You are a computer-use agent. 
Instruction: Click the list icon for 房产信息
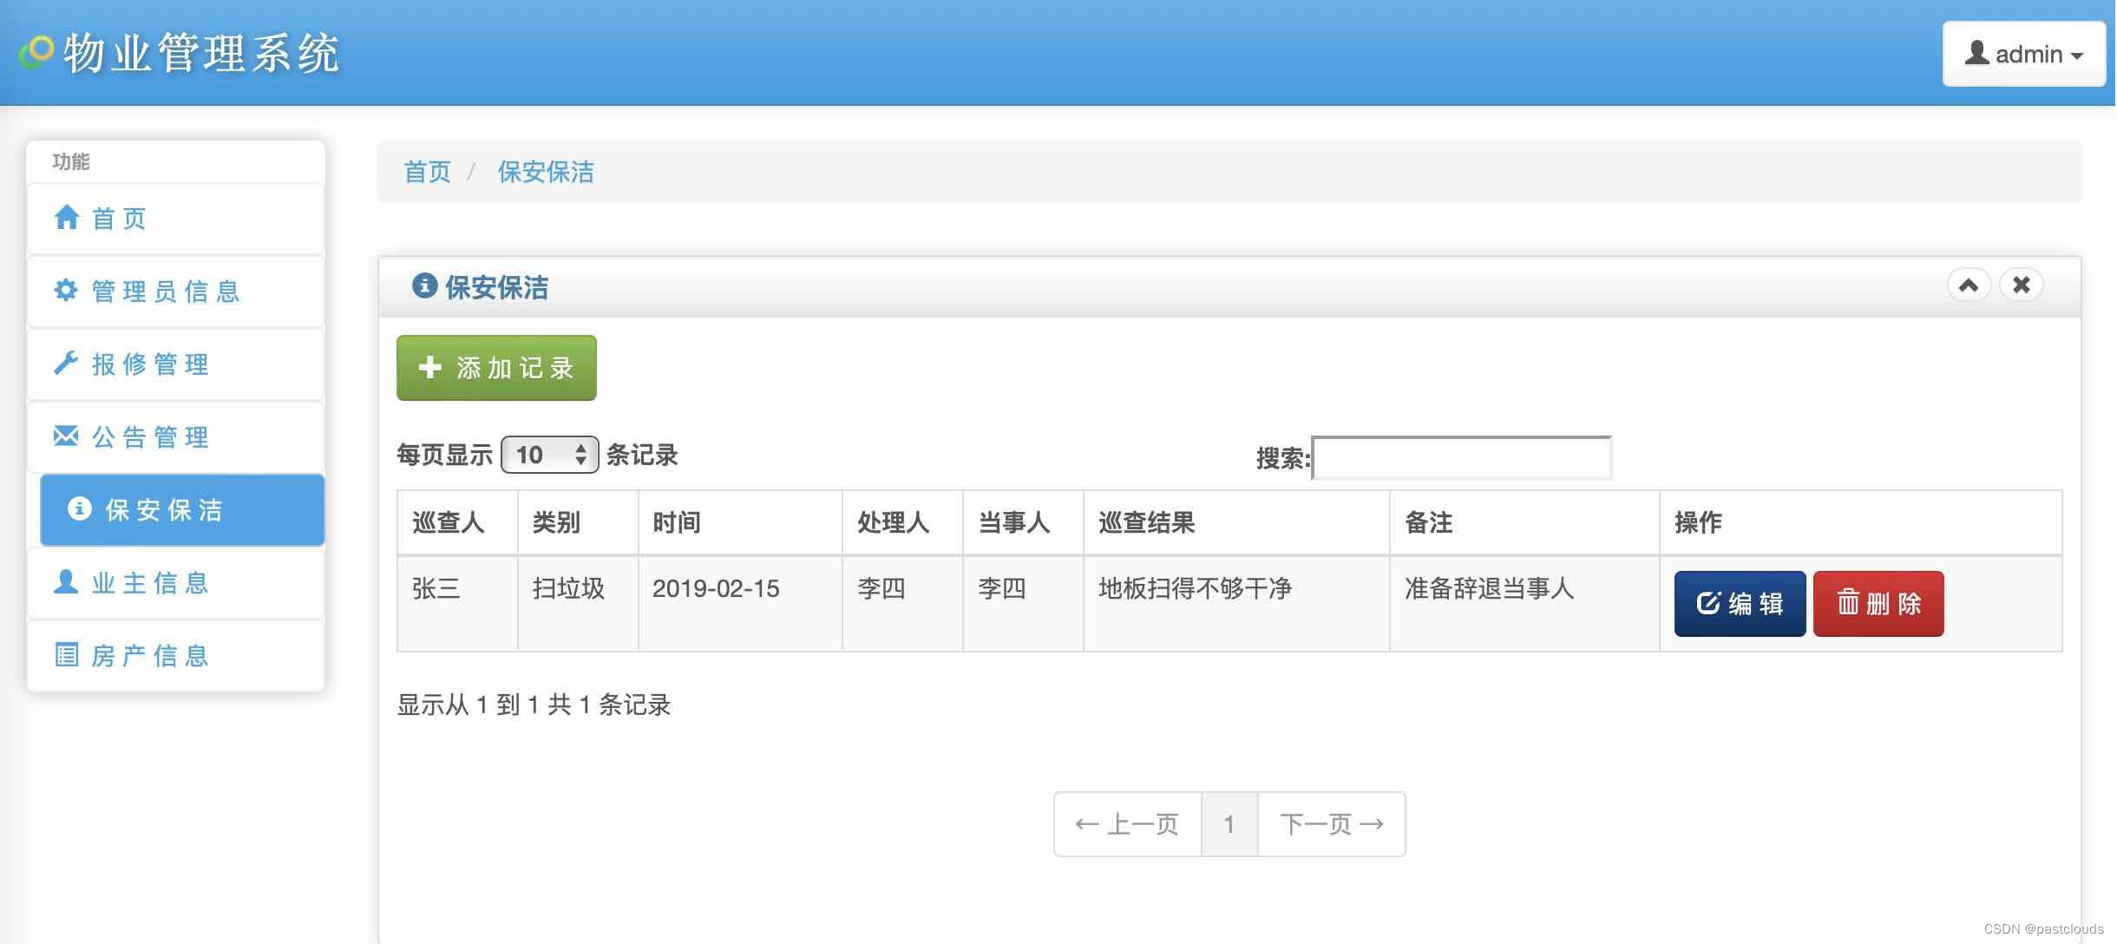[66, 654]
